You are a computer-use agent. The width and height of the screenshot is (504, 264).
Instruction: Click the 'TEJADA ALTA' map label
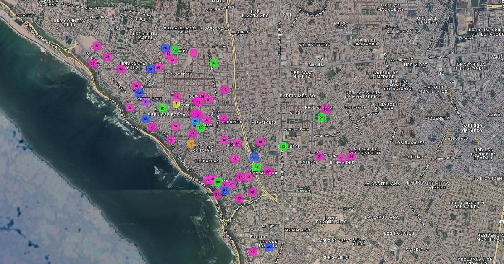coord(297,230)
